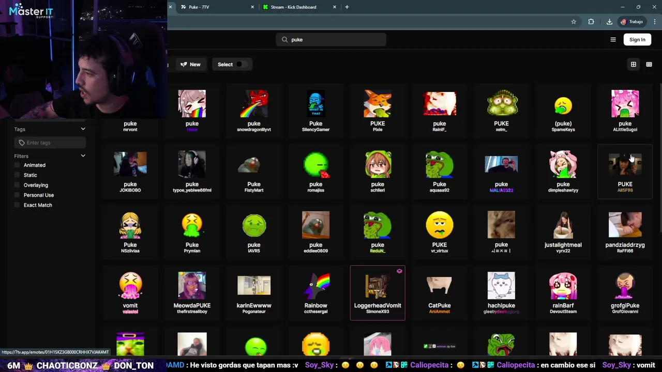Switch to large grid view icon

633,65
